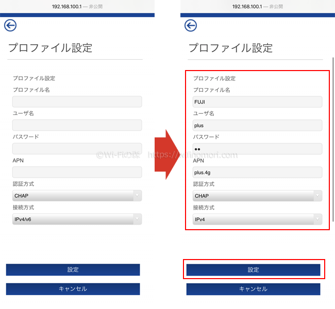Image resolution: width=335 pixels, height=309 pixels.
Task: Click プロファイル名 field containing FUJI
Action: 258,102
